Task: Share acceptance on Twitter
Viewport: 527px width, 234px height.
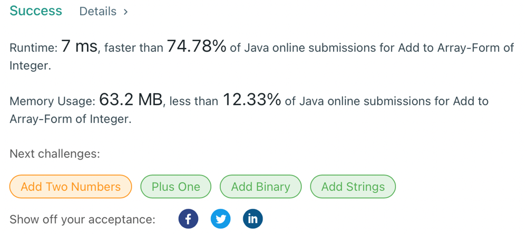Action: (220, 219)
